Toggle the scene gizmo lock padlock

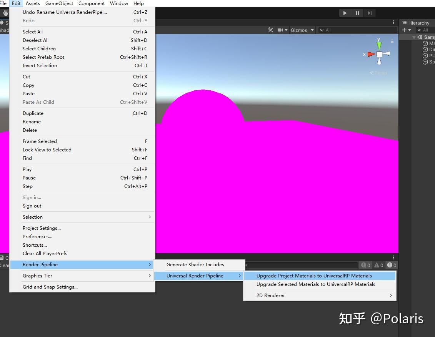tap(392, 42)
